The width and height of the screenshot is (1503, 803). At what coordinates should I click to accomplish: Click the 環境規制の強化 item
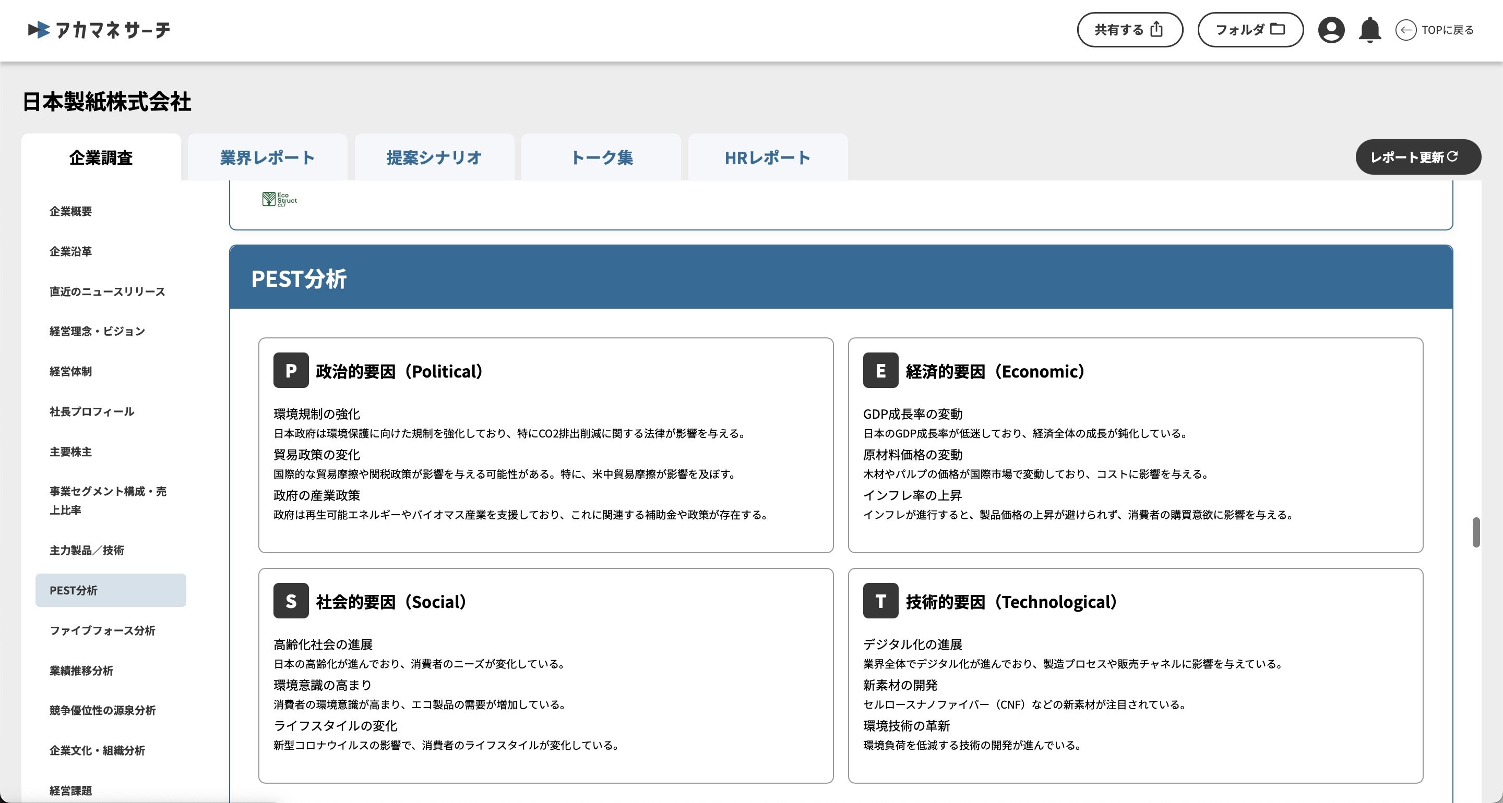click(317, 414)
